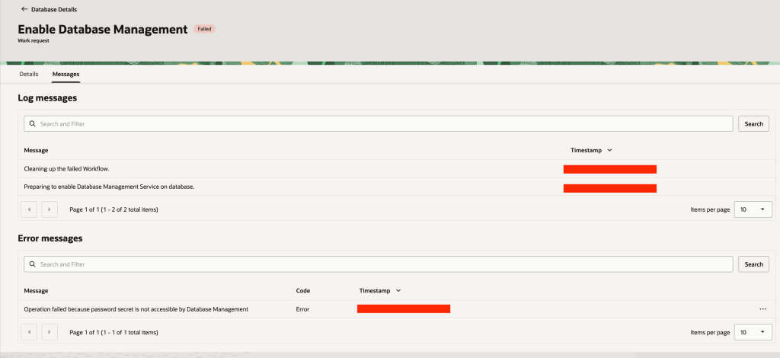
Task: Select the Messages tab
Action: click(66, 74)
